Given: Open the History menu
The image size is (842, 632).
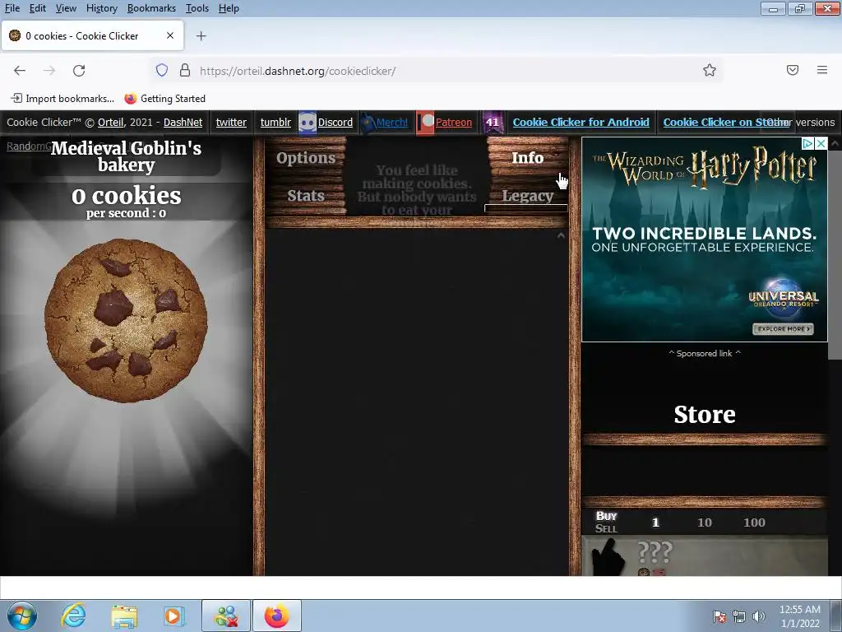Looking at the screenshot, I should (101, 8).
